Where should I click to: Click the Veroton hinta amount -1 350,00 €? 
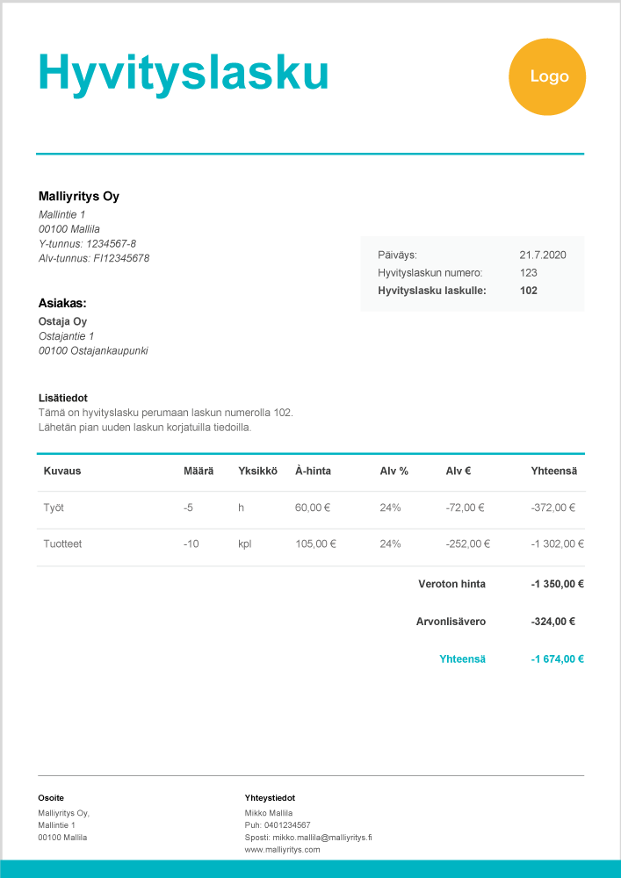coord(557,584)
